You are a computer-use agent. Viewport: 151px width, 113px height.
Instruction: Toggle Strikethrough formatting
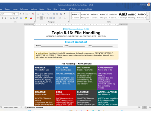click(x=11, y=18)
